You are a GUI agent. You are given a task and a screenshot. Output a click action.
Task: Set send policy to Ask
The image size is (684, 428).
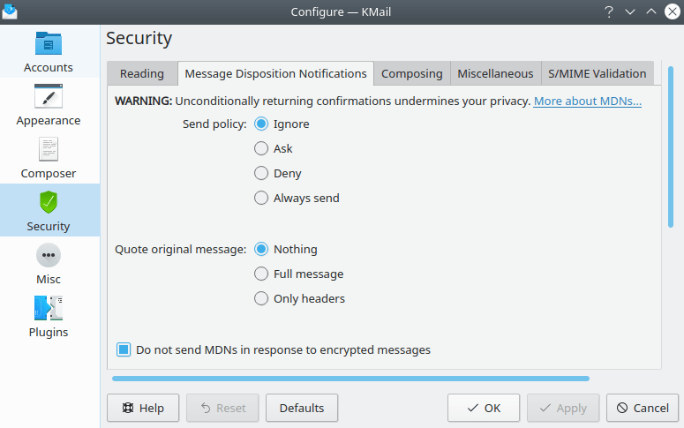click(261, 149)
